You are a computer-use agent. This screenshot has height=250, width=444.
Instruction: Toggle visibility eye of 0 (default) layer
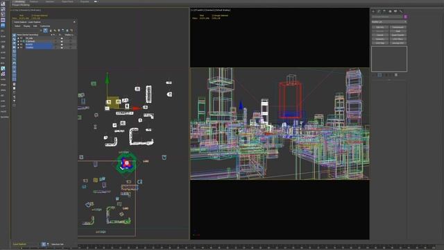click(22, 42)
